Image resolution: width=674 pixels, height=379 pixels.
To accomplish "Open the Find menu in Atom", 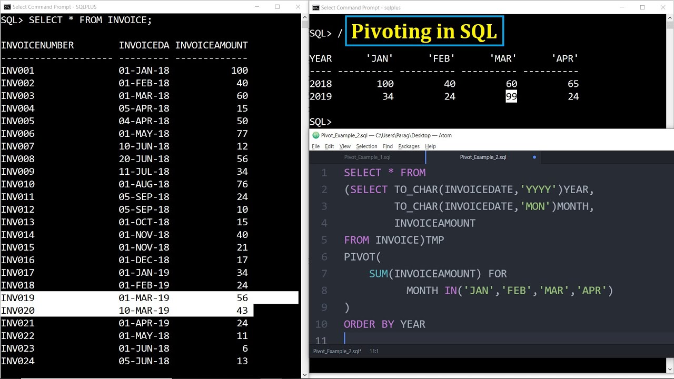I will (388, 146).
